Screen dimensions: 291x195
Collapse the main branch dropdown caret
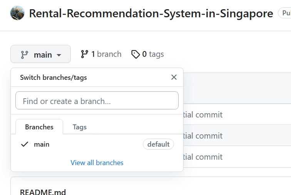pyautogui.click(x=59, y=55)
